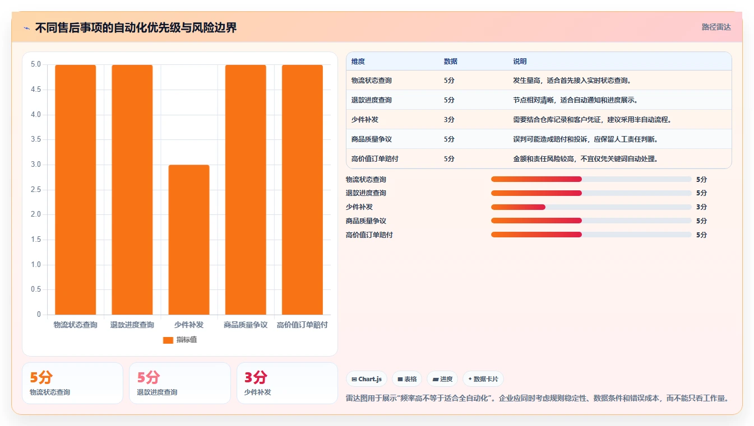Image resolution: width=754 pixels, height=426 pixels.
Task: Click the orange bar for 退款进度查询 in the chart
Action: click(x=132, y=190)
